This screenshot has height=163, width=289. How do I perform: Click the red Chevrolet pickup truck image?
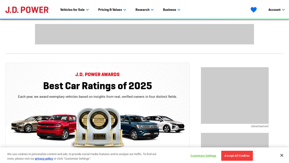[x=56, y=127]
